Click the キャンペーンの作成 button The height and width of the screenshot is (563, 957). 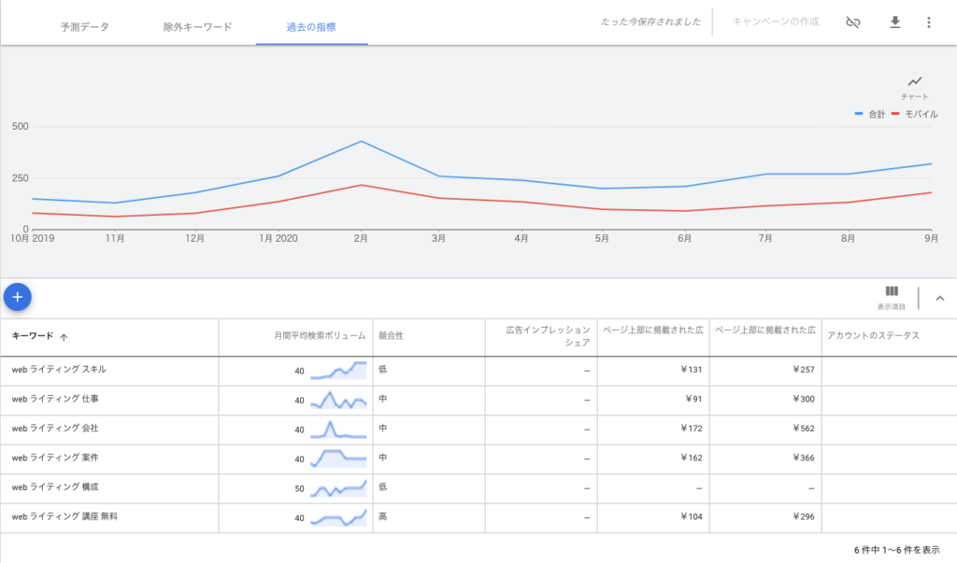pos(775,22)
